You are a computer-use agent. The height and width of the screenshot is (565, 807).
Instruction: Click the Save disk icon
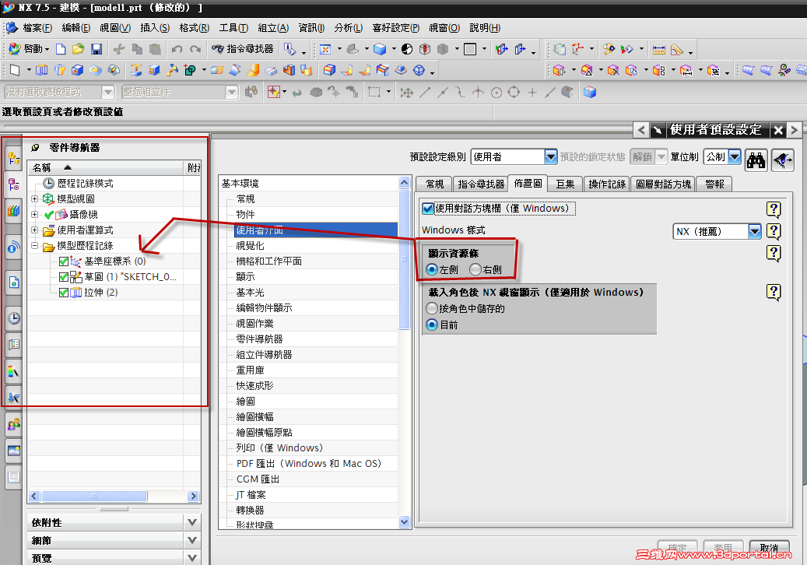96,49
